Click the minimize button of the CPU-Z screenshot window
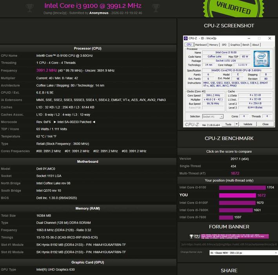Viewport: 278px width, 275px height. click(249, 38)
